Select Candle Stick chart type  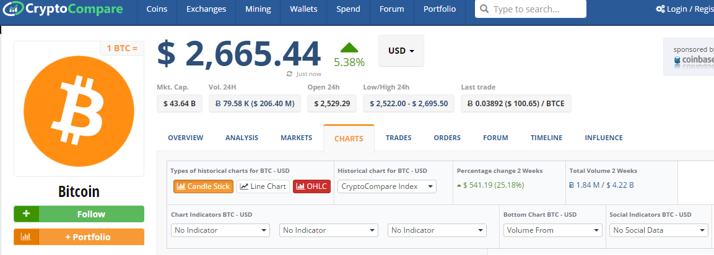click(204, 186)
